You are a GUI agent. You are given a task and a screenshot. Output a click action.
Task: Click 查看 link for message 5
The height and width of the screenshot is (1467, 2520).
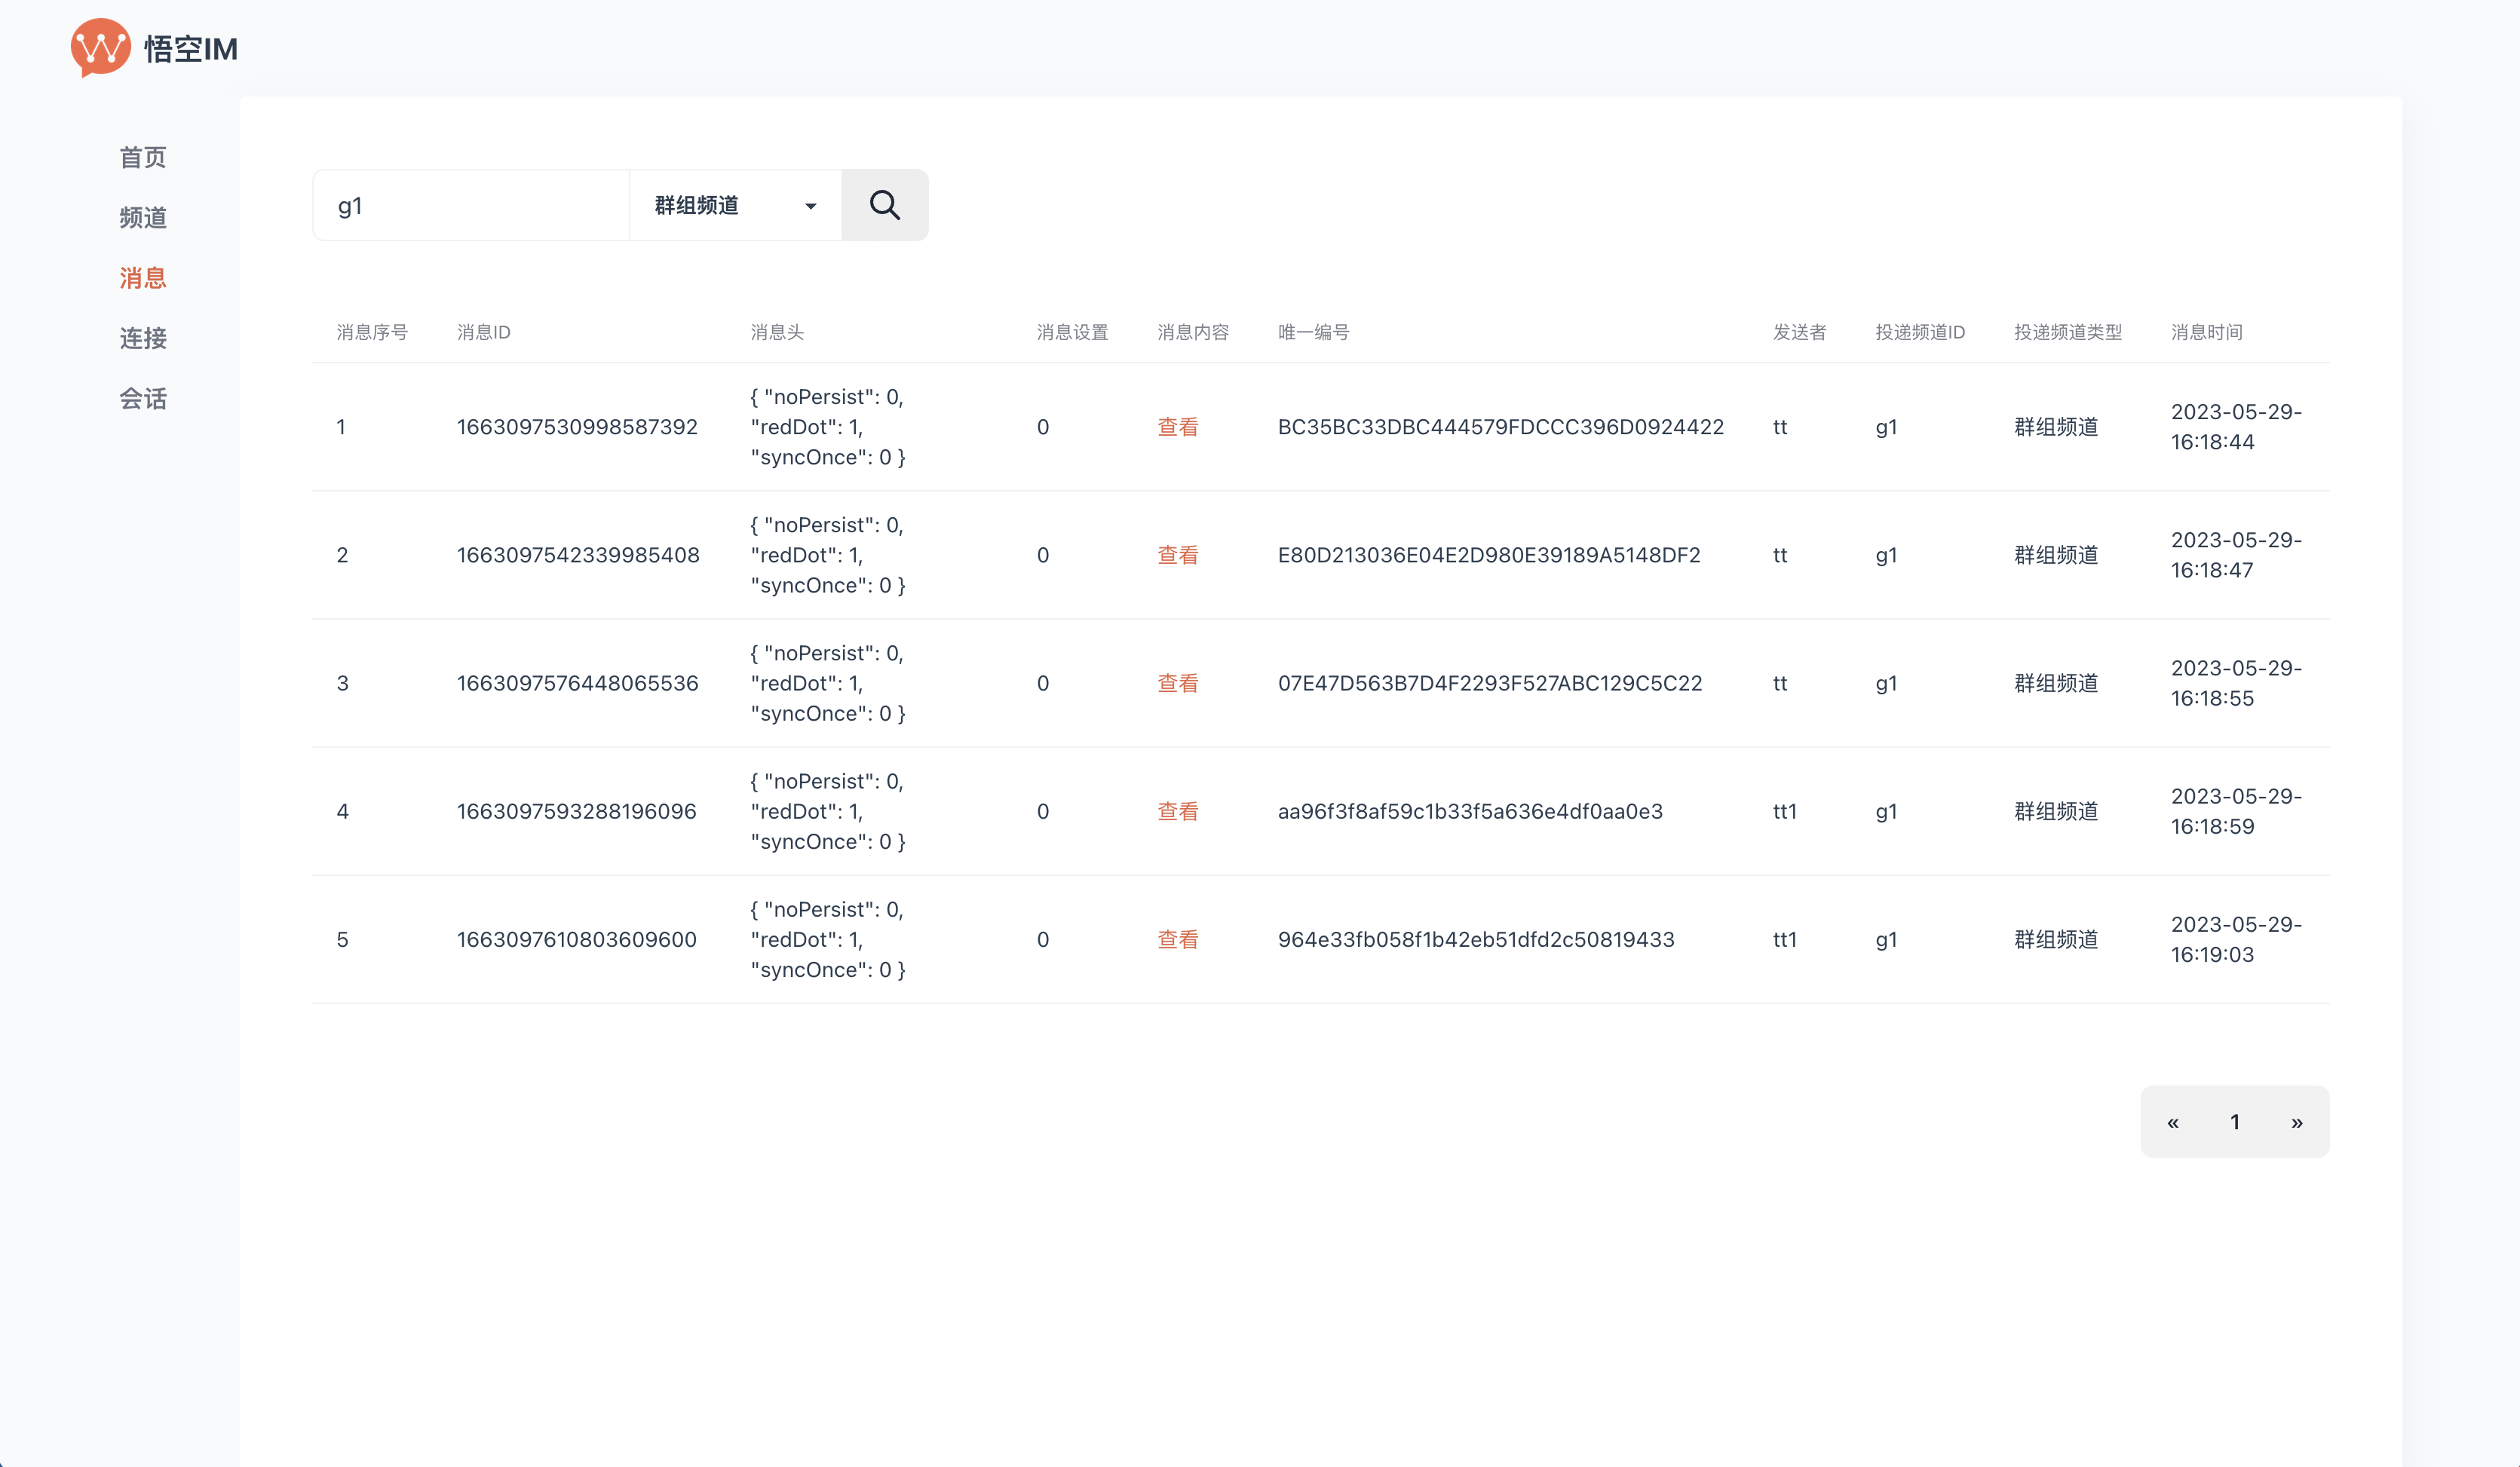(x=1177, y=939)
